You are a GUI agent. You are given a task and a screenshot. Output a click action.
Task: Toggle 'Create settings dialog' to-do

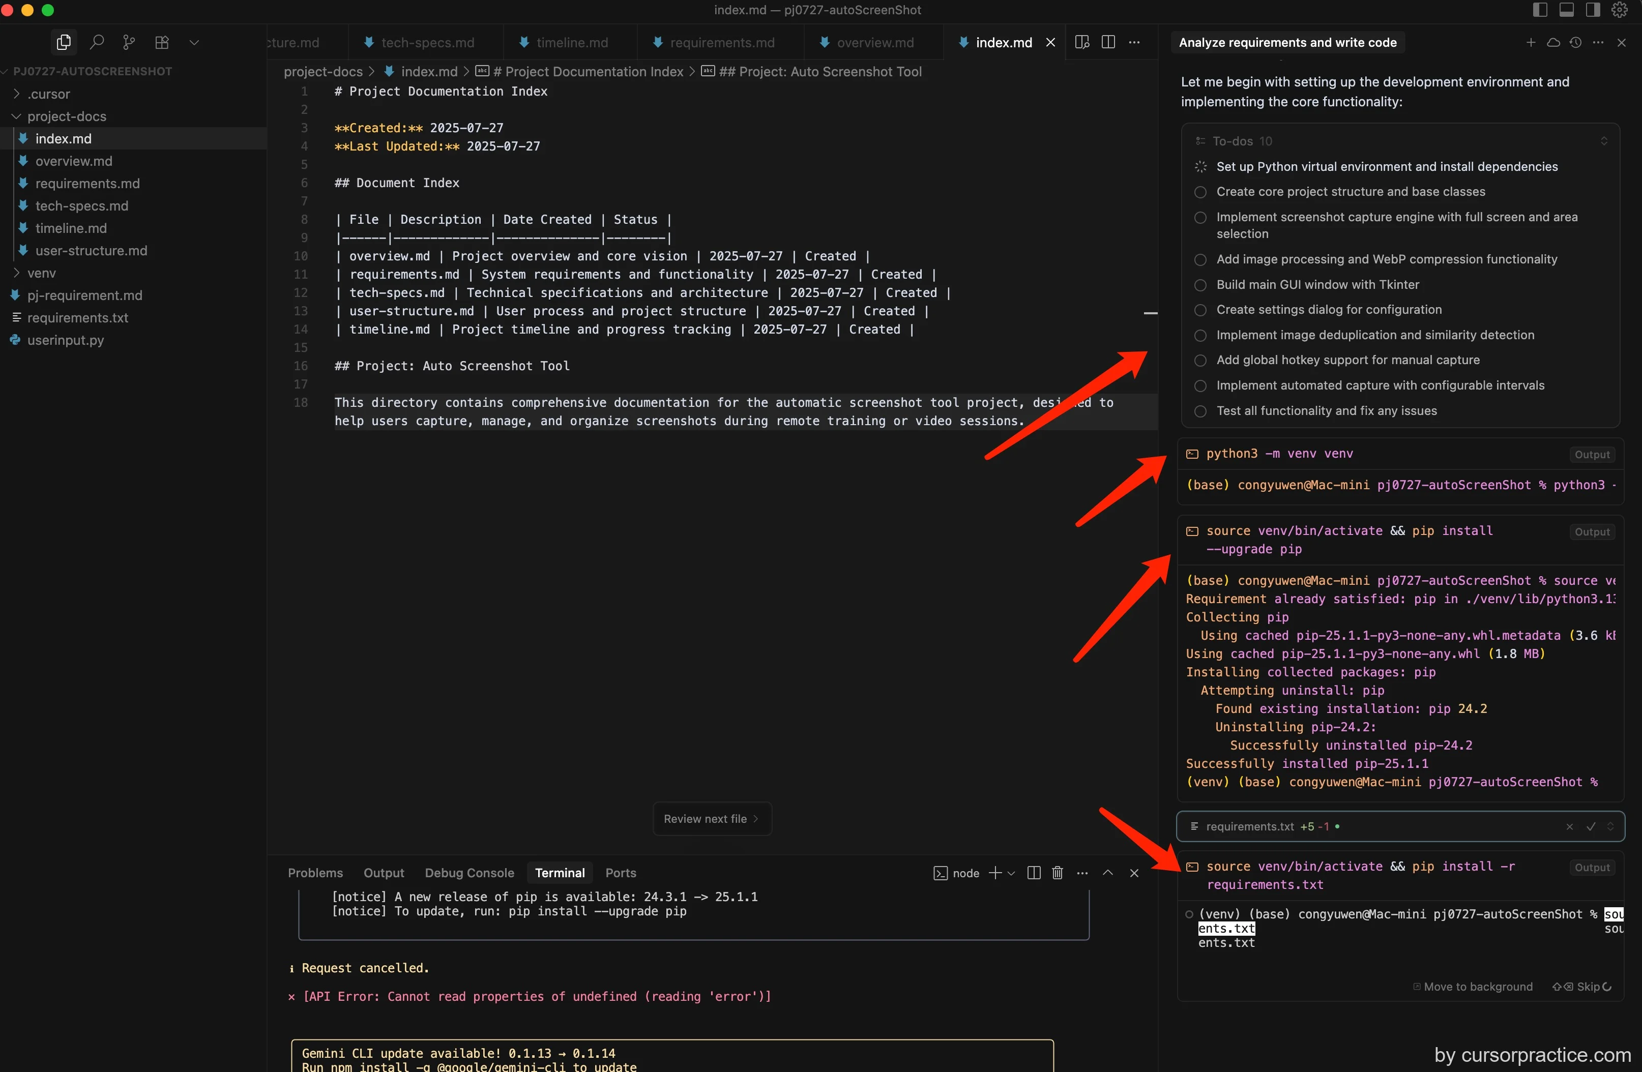click(x=1200, y=310)
